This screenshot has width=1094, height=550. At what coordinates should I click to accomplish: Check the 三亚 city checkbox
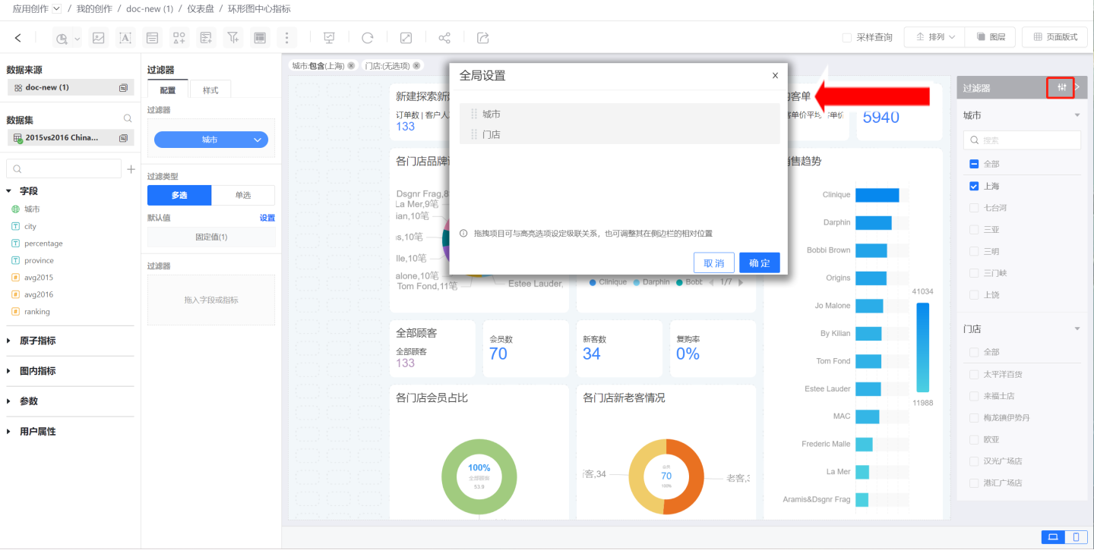(974, 229)
